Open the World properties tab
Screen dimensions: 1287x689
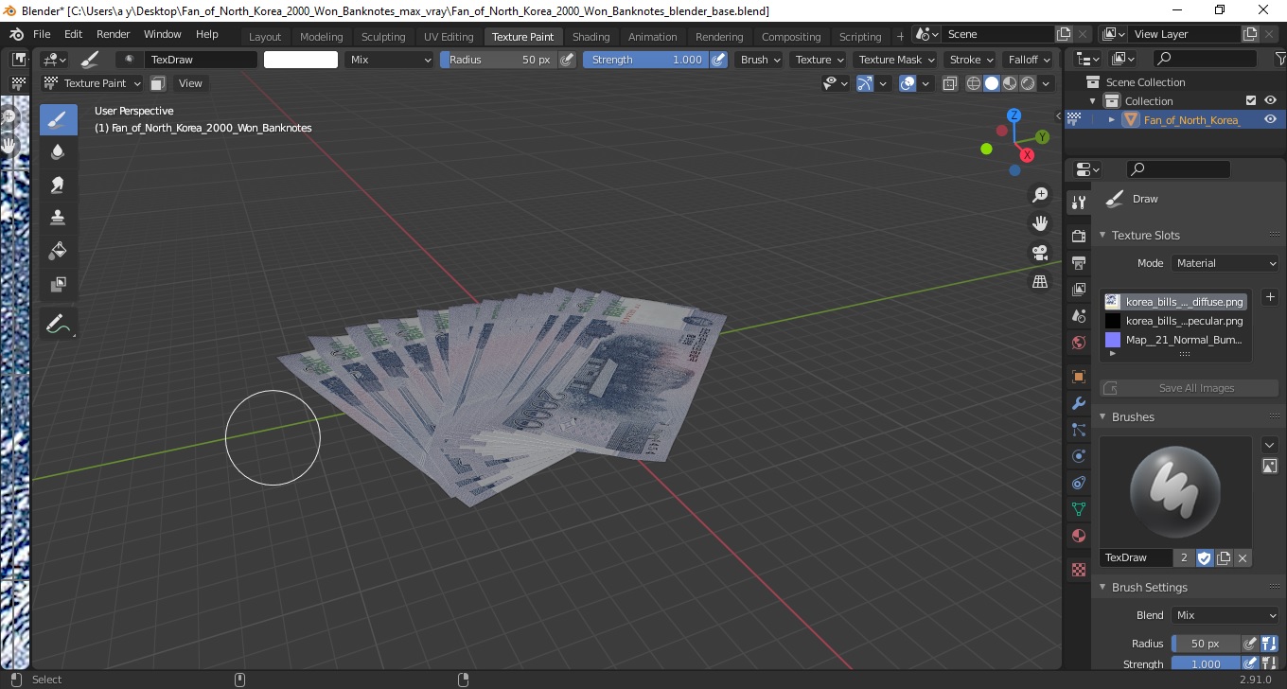point(1078,343)
